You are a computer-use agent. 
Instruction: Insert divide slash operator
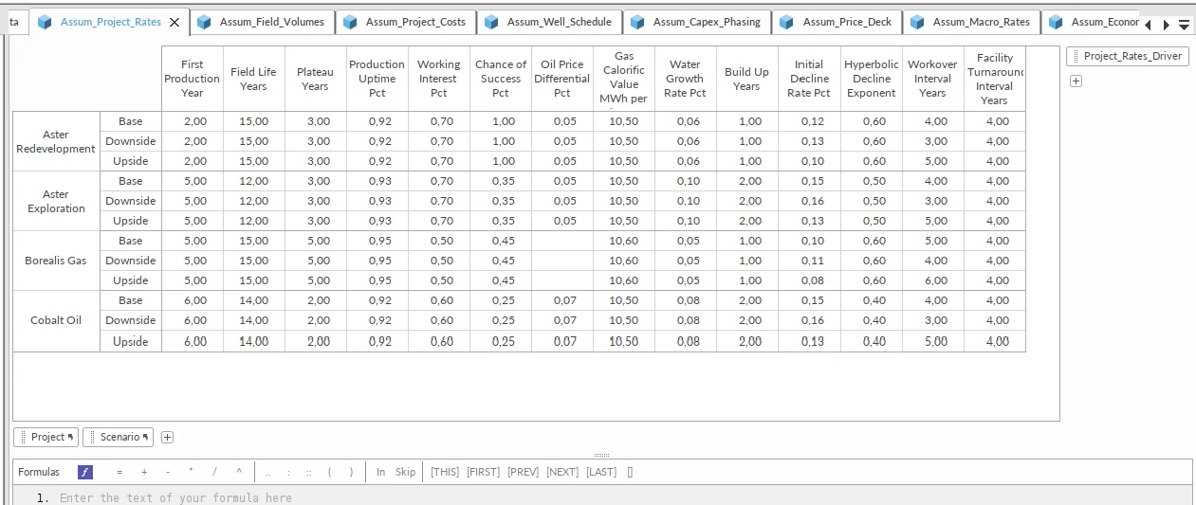(214, 472)
